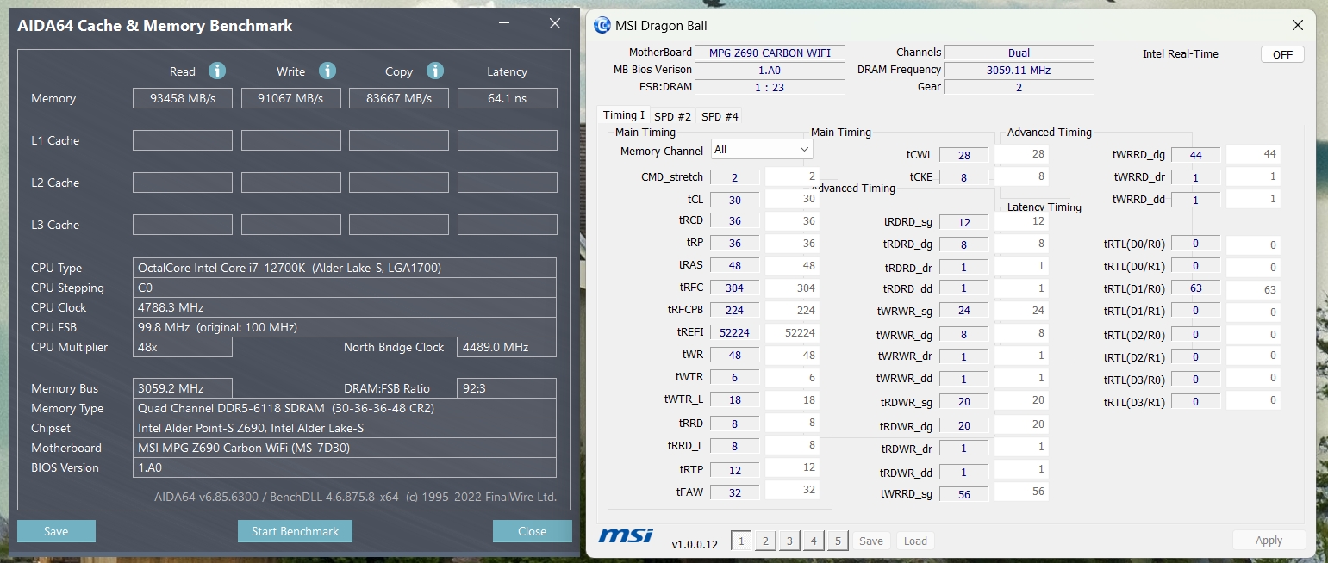Image resolution: width=1328 pixels, height=563 pixels.
Task: Select profile slot 1 button
Action: pos(740,541)
